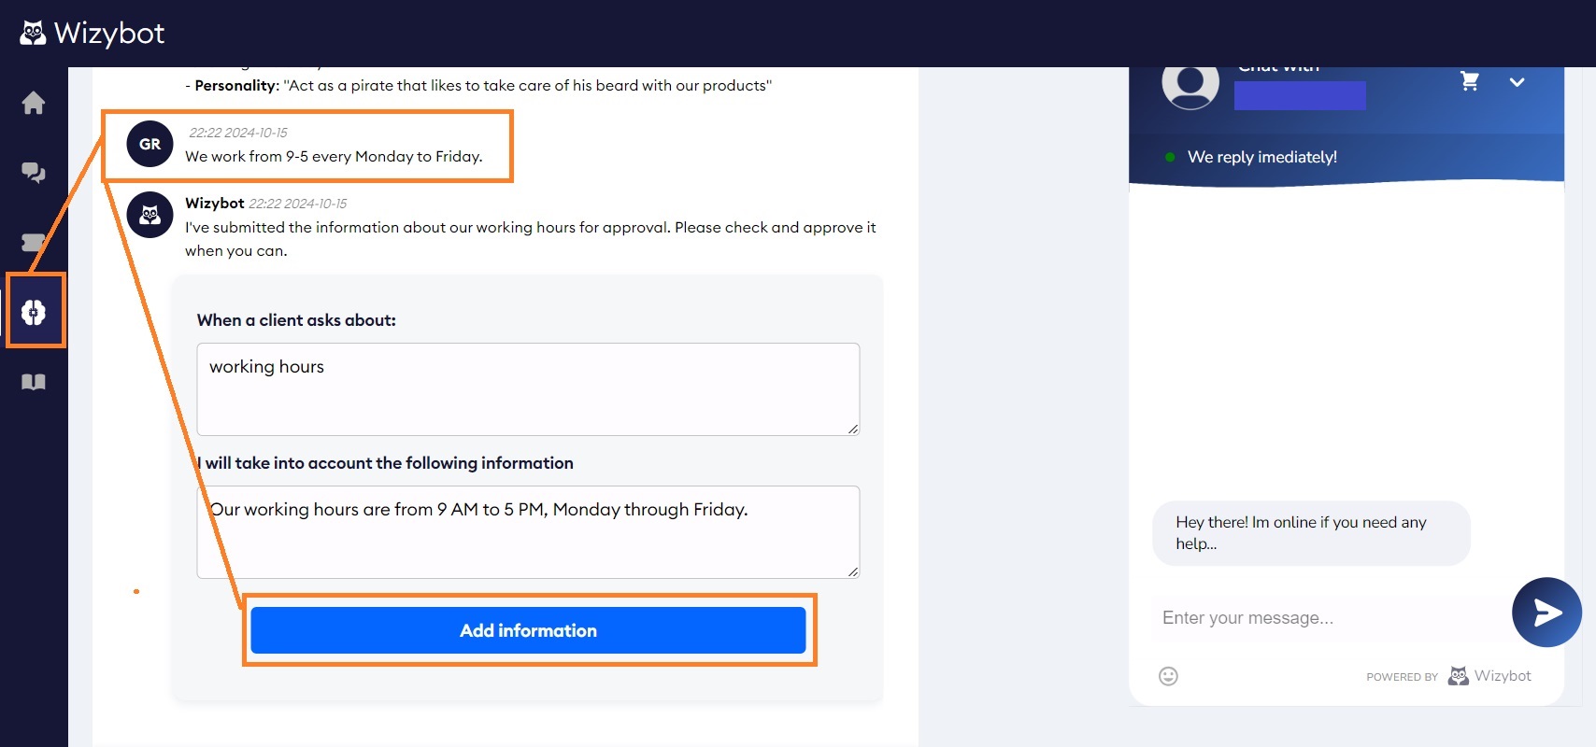Image resolution: width=1596 pixels, height=747 pixels.
Task: Follow the Powered by Wizybot link
Action: coord(1489,676)
